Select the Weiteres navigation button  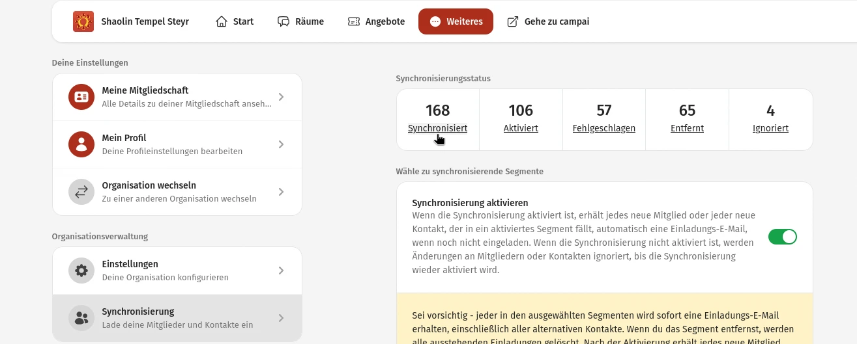tap(456, 21)
